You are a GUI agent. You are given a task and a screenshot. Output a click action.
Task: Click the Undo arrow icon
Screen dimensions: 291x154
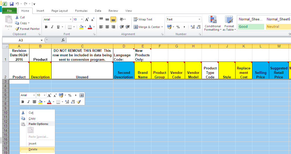17,4
